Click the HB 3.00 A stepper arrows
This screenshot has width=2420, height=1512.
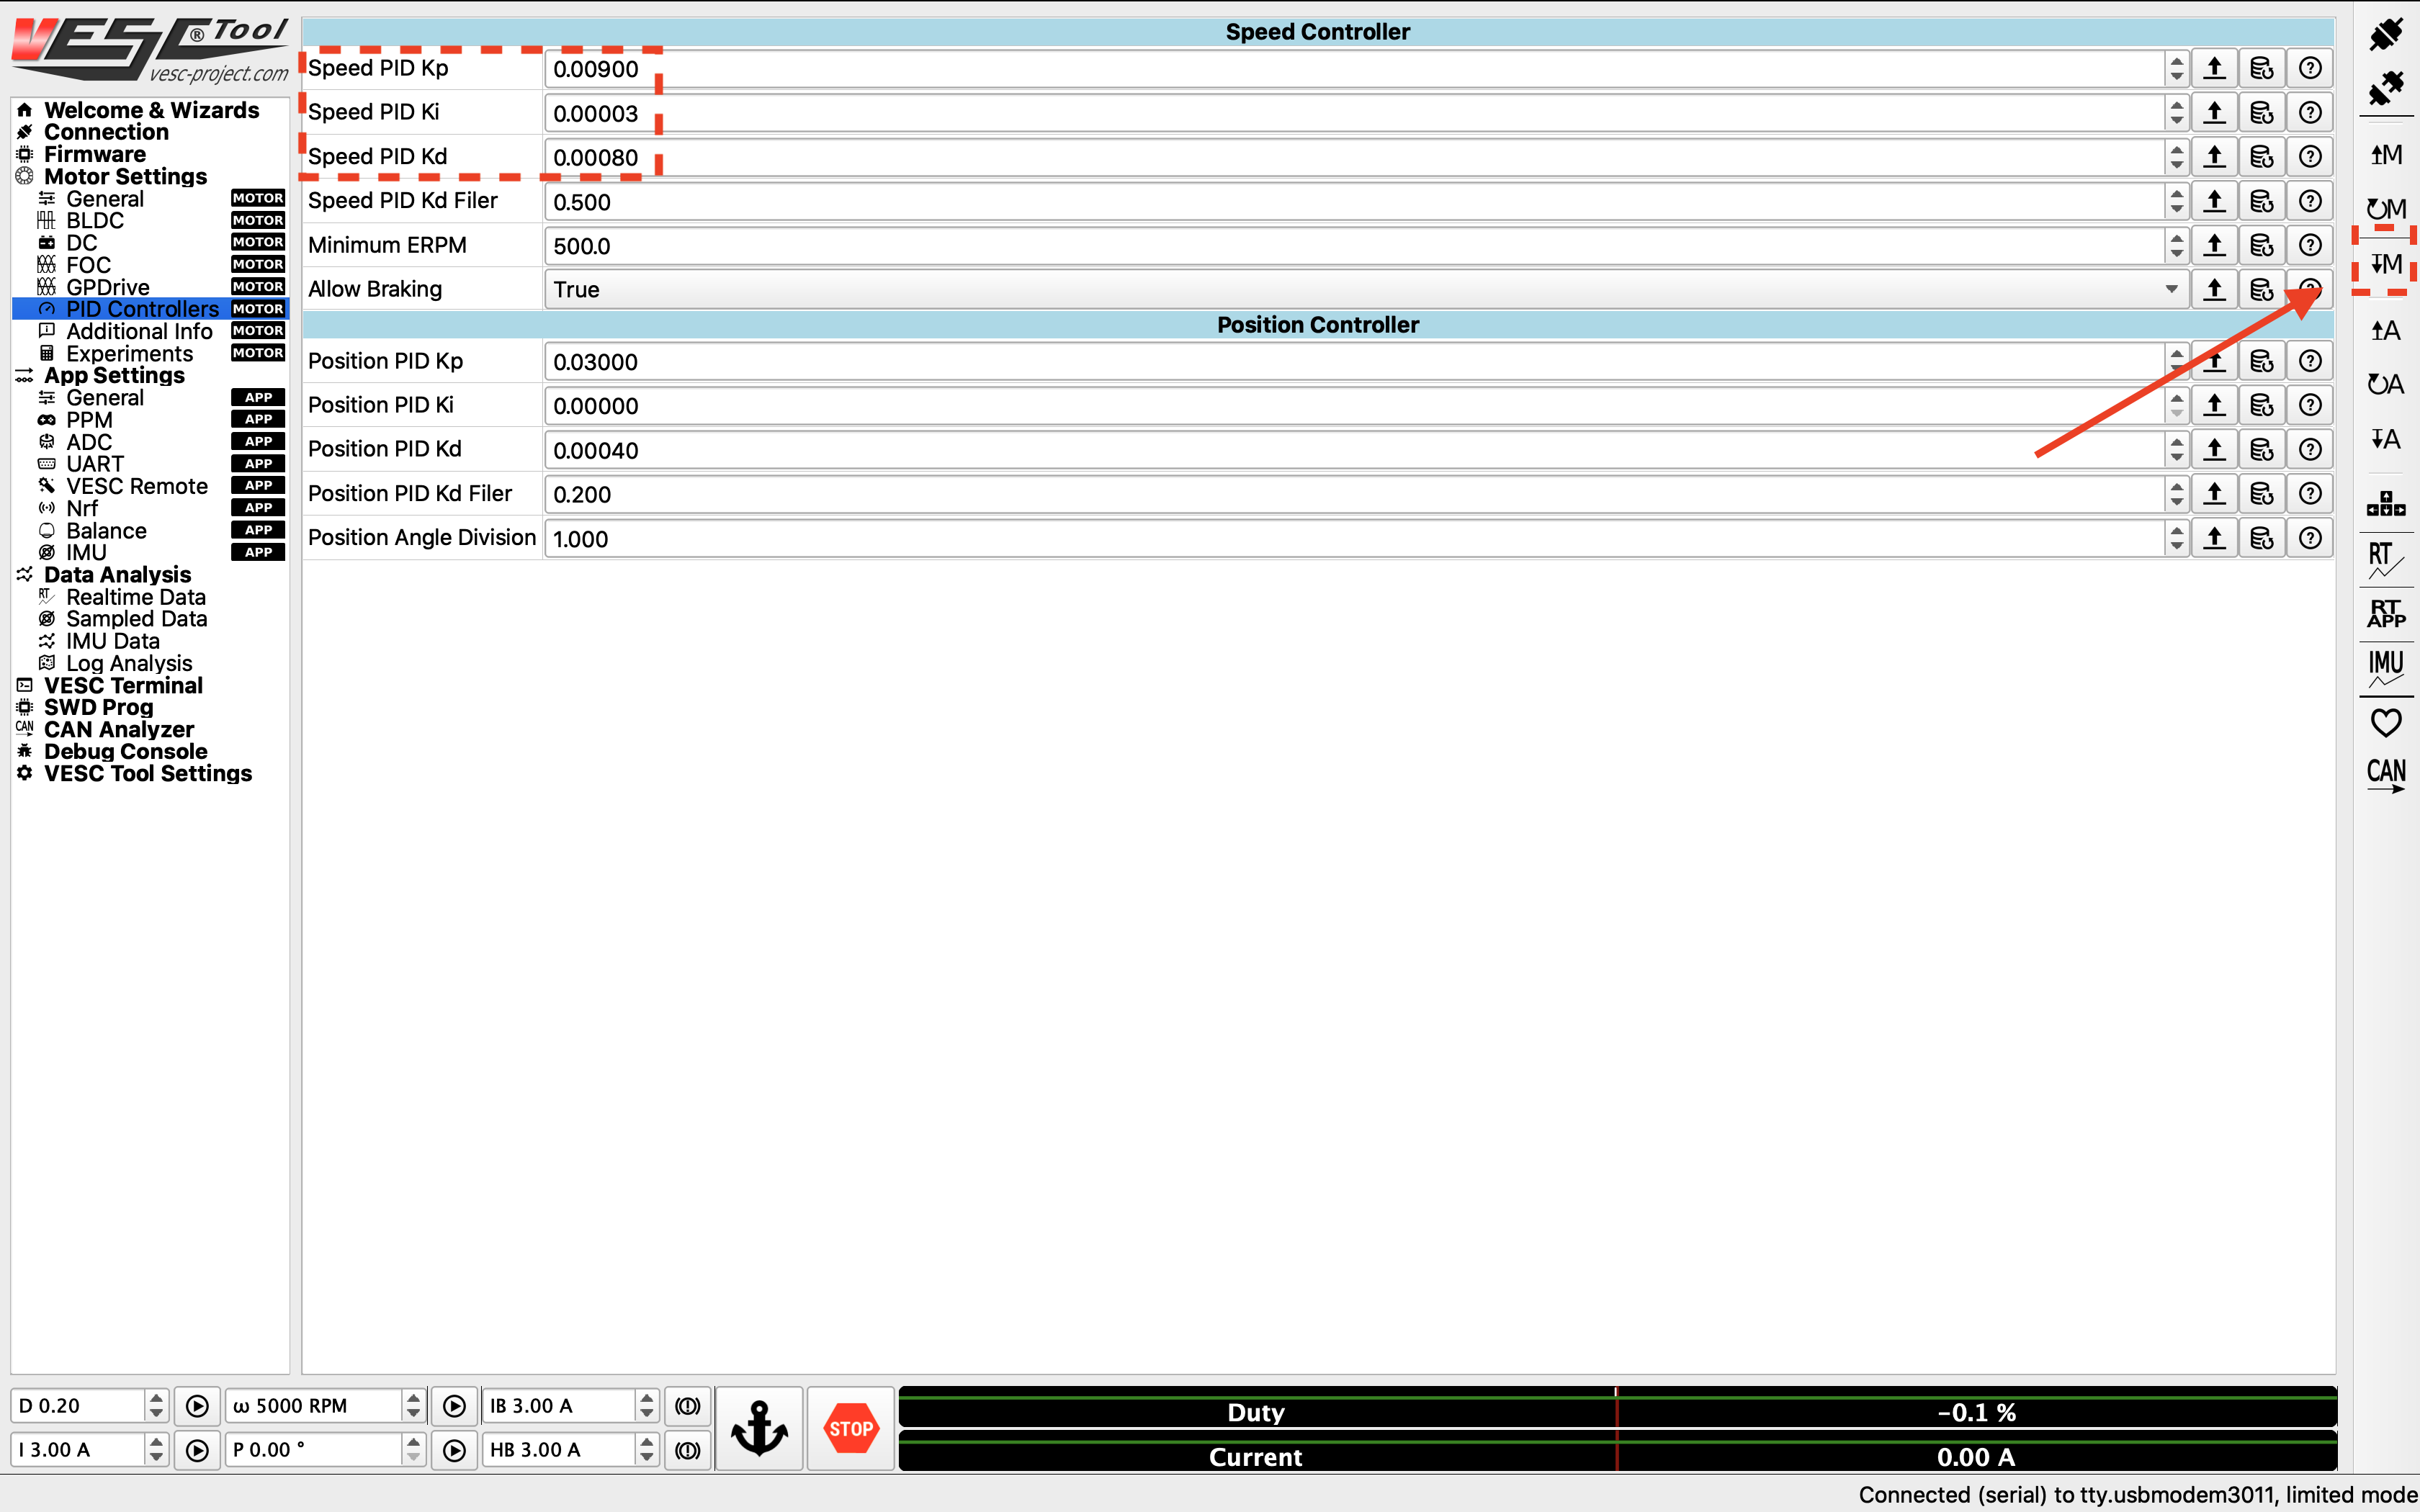(x=647, y=1450)
